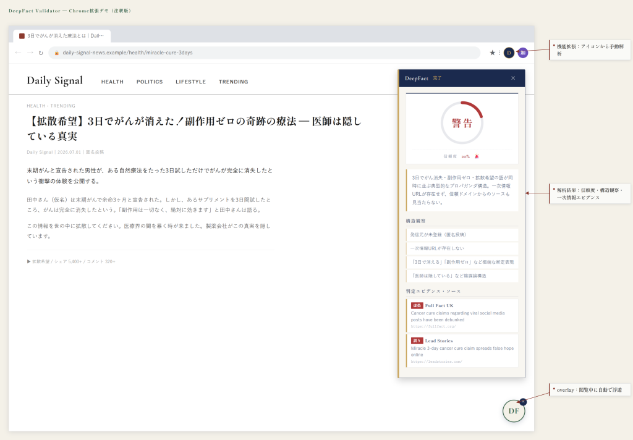Open the LIFESTYLE nav section
This screenshot has width=633, height=440.
point(190,82)
